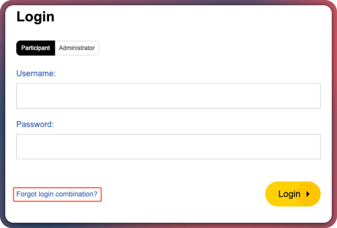Click the Username label text

(36, 74)
